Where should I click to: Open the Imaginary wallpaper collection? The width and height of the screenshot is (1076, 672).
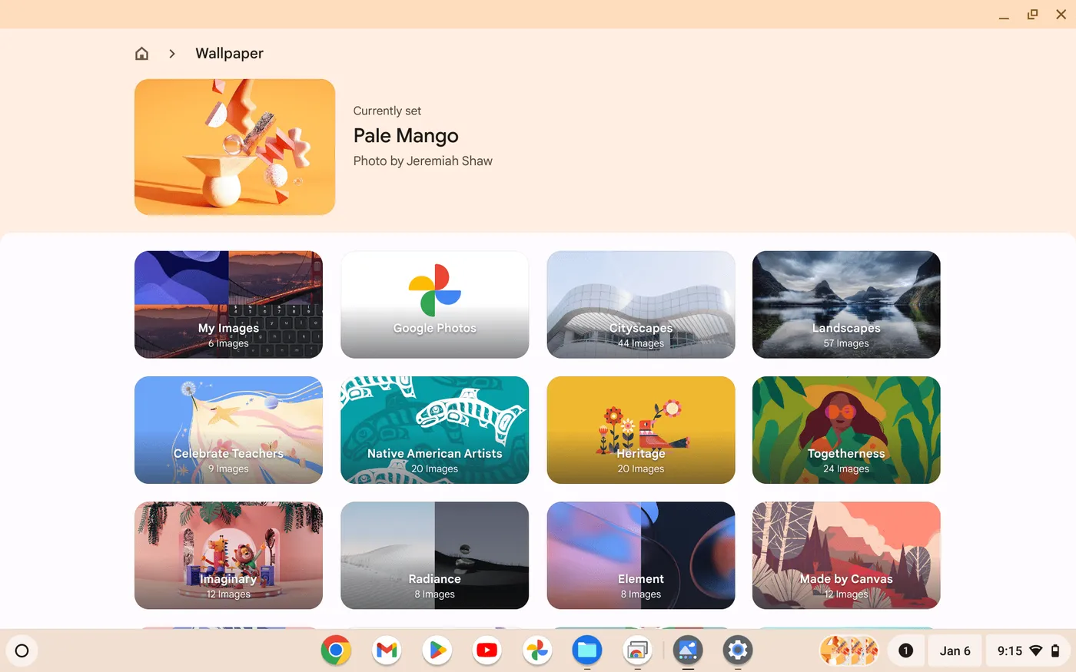point(228,555)
